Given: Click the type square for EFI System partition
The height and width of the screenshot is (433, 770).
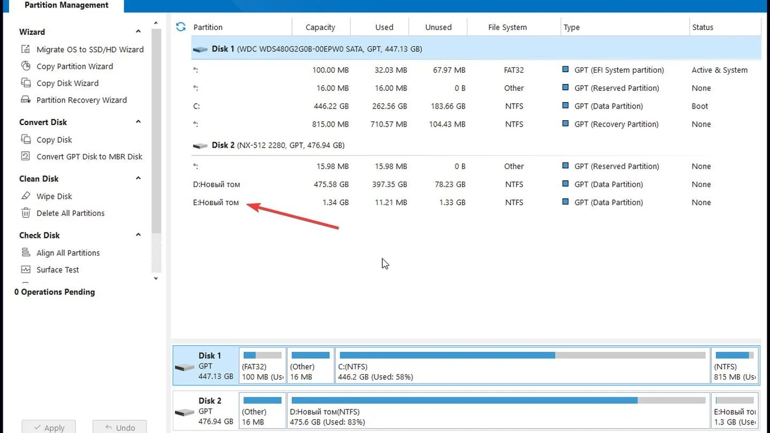Looking at the screenshot, I should (x=566, y=69).
